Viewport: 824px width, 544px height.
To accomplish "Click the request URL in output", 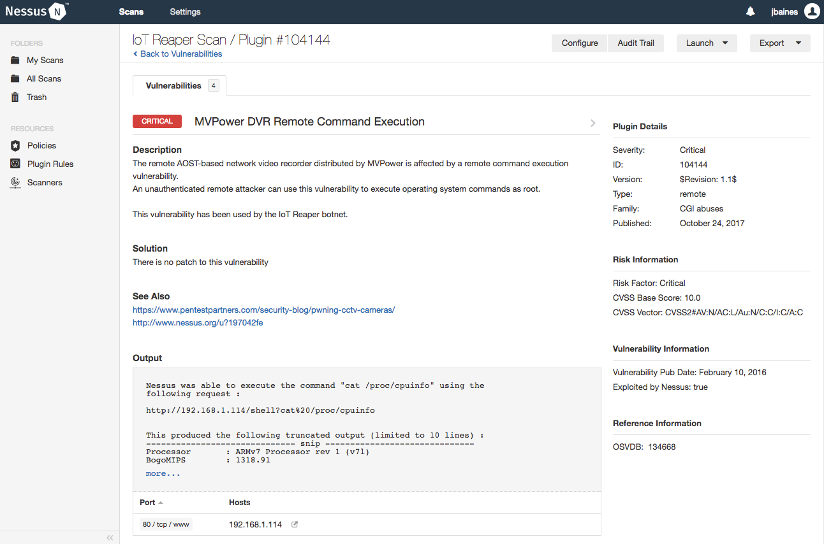I will [260, 410].
